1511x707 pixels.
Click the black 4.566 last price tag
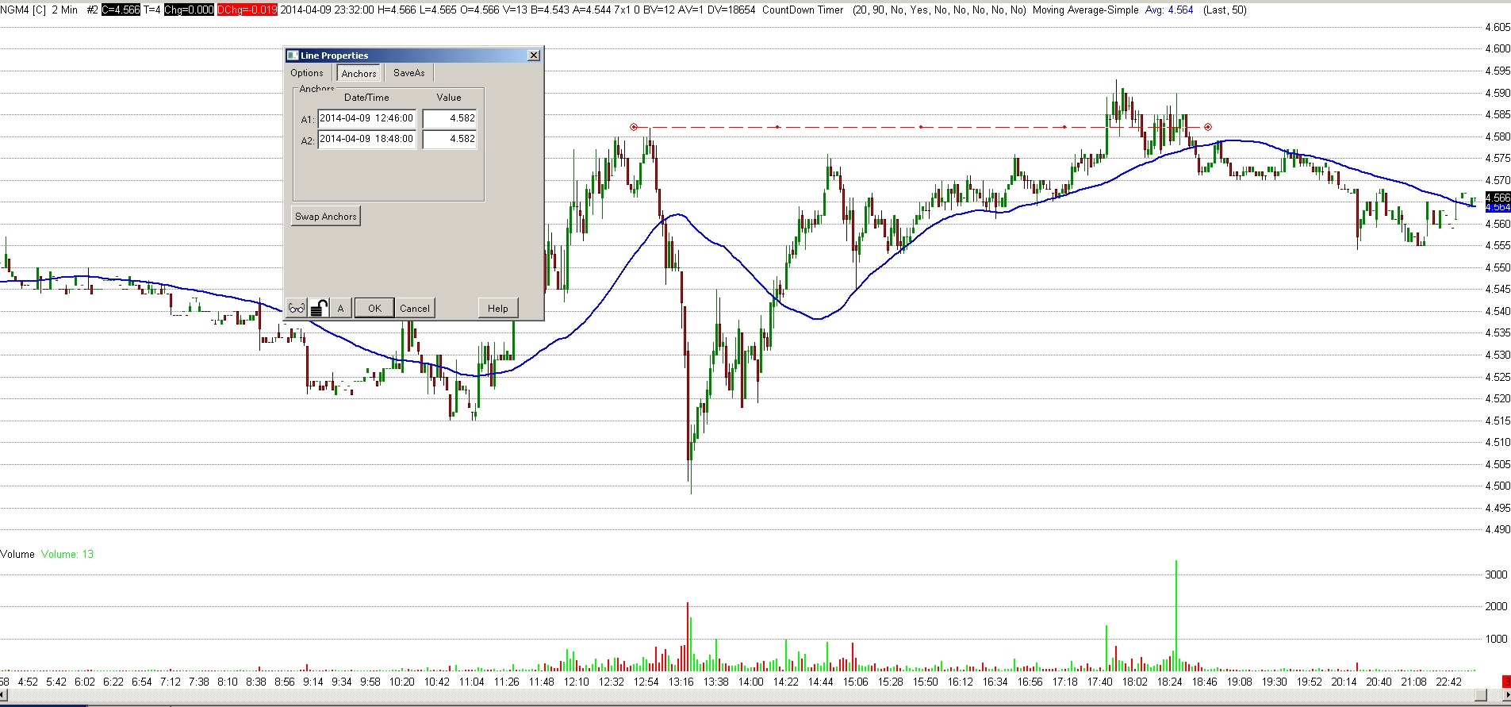1498,198
